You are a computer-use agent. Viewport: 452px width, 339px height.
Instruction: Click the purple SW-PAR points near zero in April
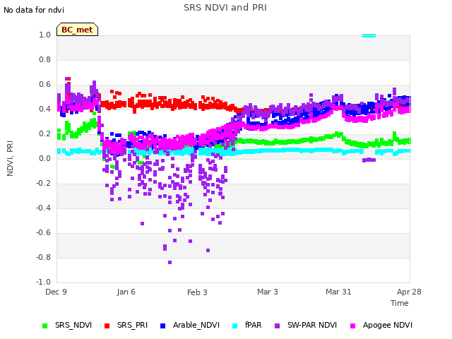pyautogui.click(x=369, y=160)
